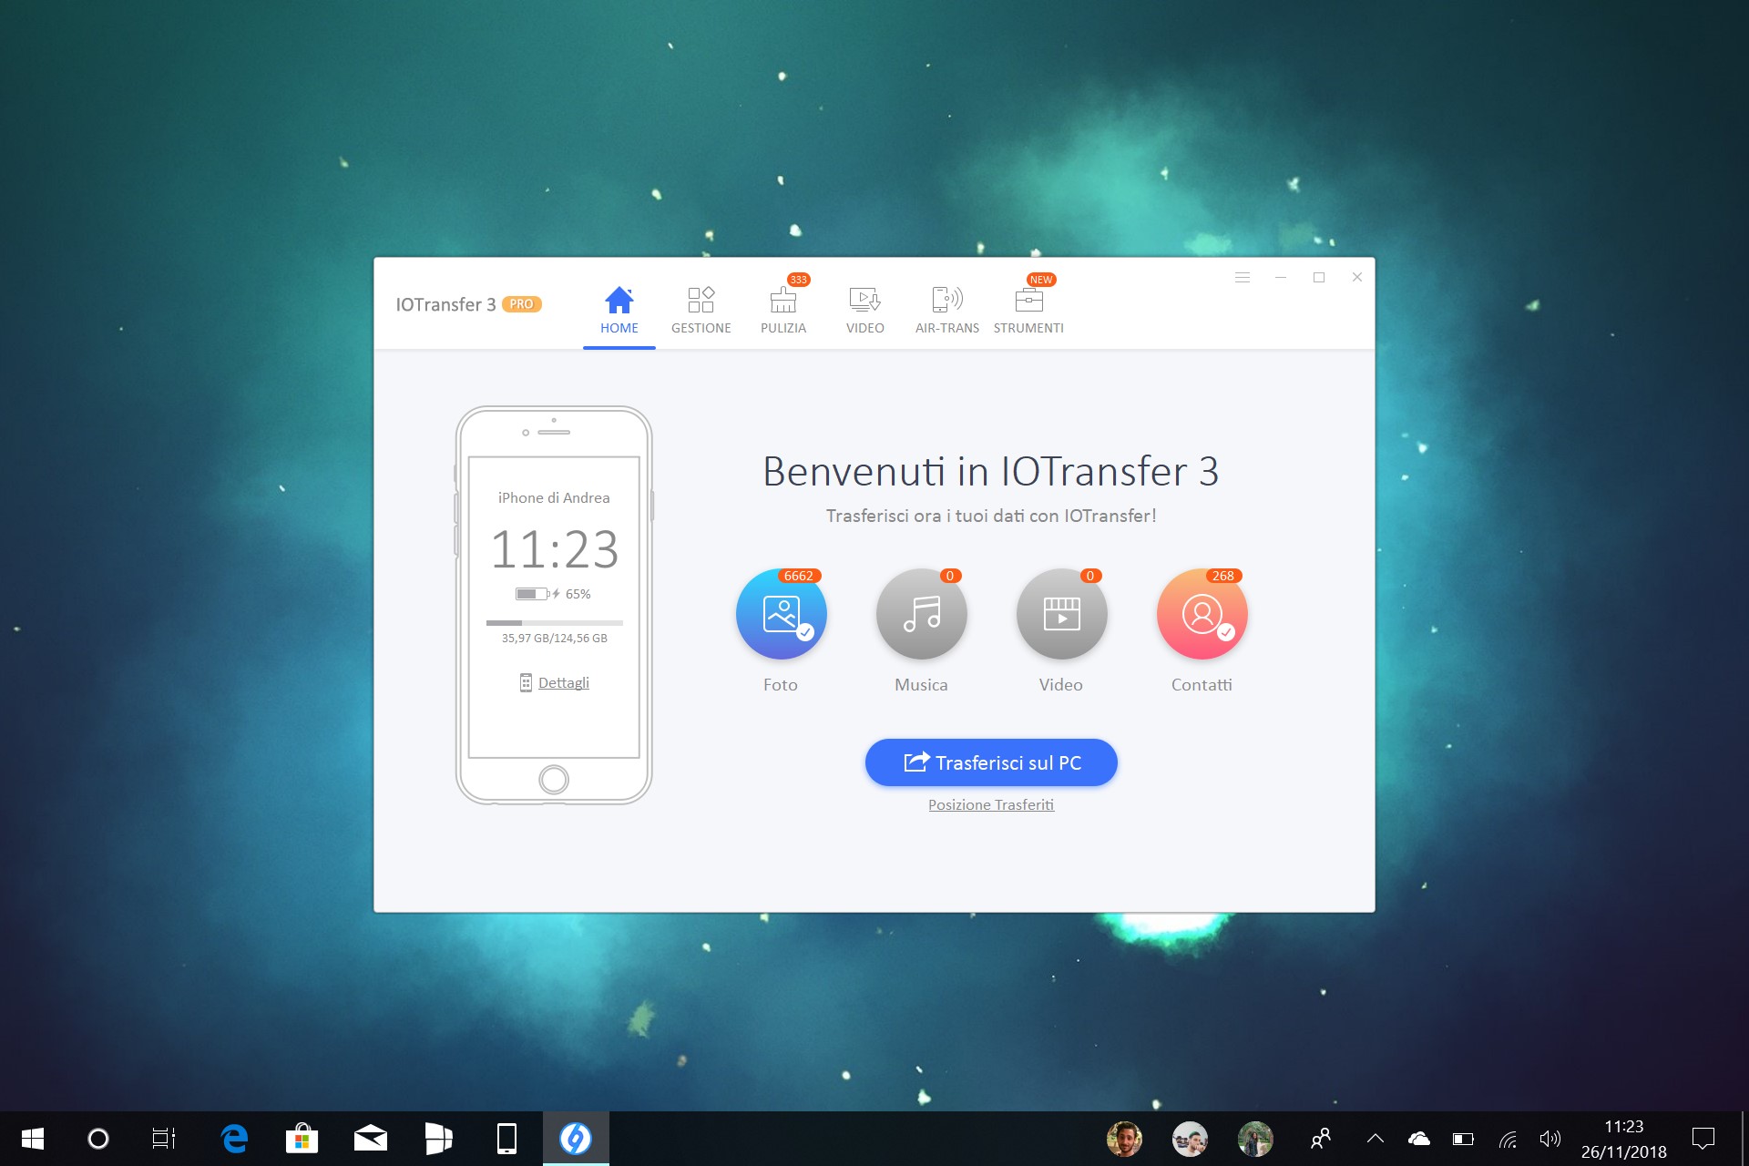Minimize the IOTransfer window
Viewport: 1749px width, 1166px height.
coord(1281,277)
